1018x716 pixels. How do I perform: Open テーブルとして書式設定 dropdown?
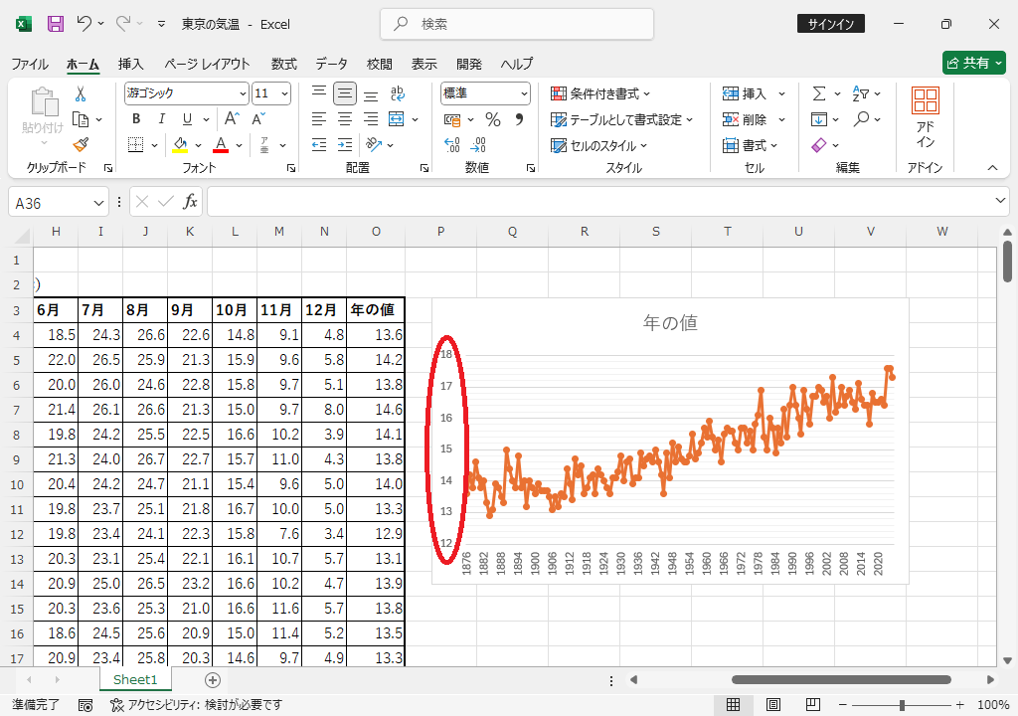pos(622,119)
